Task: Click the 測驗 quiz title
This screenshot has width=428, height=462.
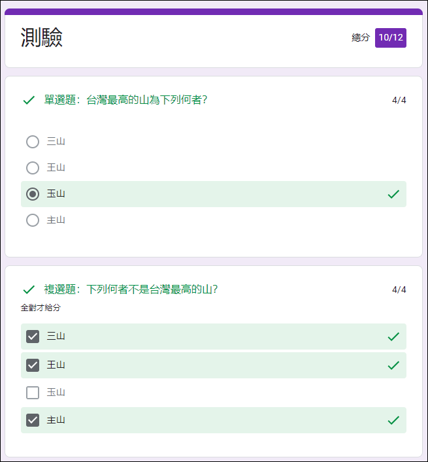Action: 42,38
